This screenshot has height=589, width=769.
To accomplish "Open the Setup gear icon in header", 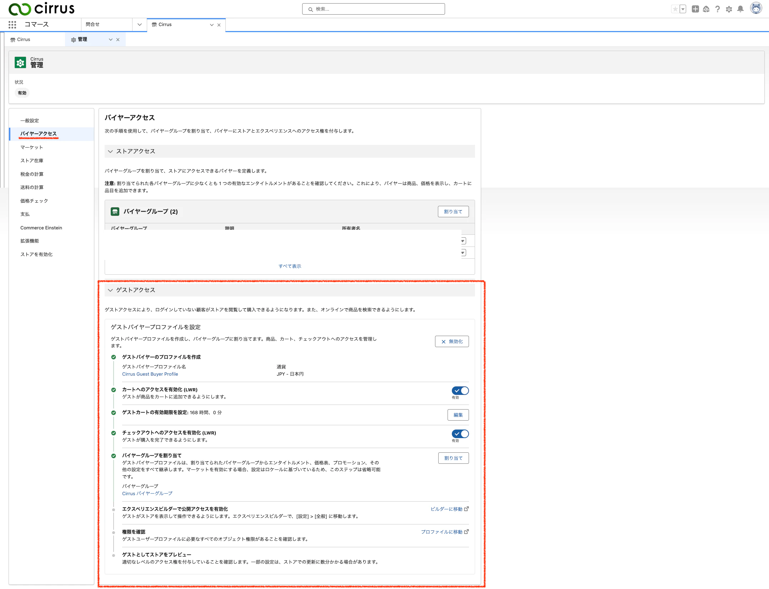I will point(729,9).
